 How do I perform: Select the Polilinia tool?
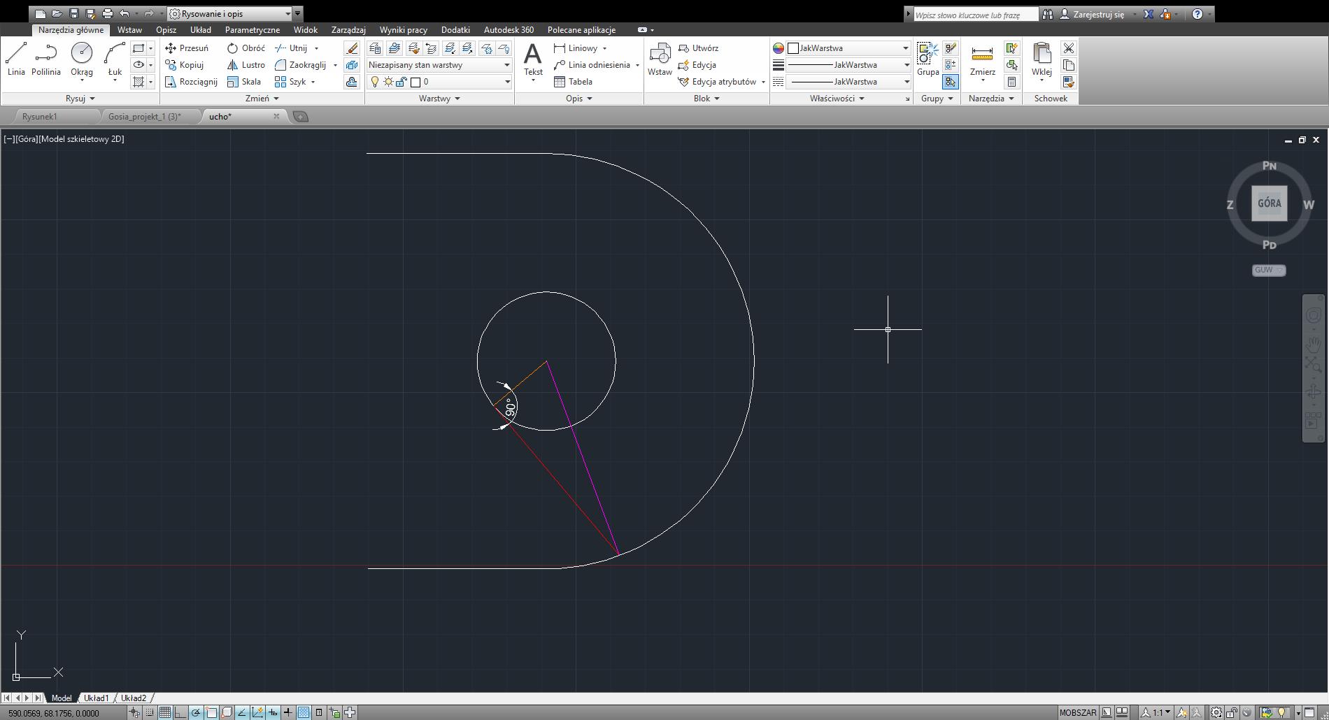[46, 59]
